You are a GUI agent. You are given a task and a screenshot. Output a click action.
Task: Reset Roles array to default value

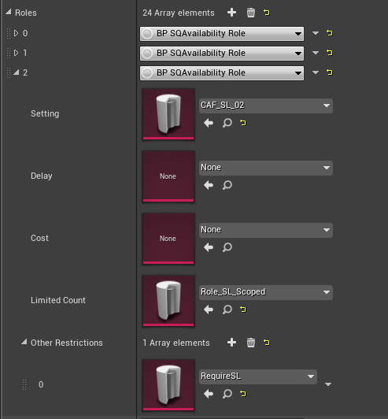click(x=267, y=13)
